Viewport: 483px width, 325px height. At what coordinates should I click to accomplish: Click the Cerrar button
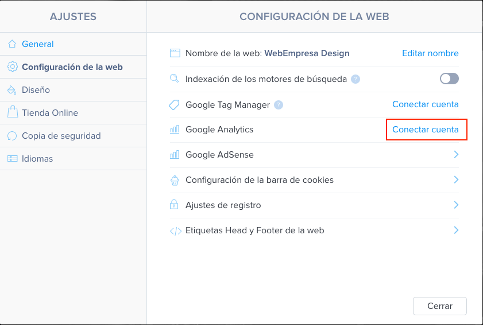[x=439, y=306]
